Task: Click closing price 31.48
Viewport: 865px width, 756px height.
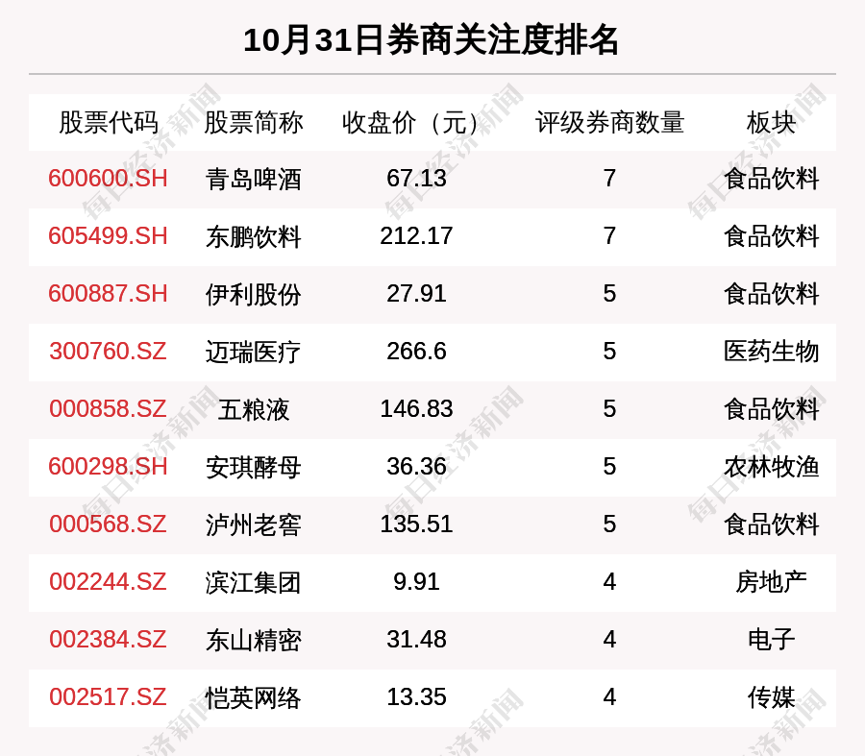Action: [x=416, y=640]
